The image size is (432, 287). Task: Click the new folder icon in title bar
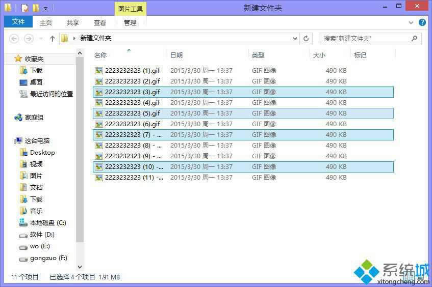coord(35,8)
